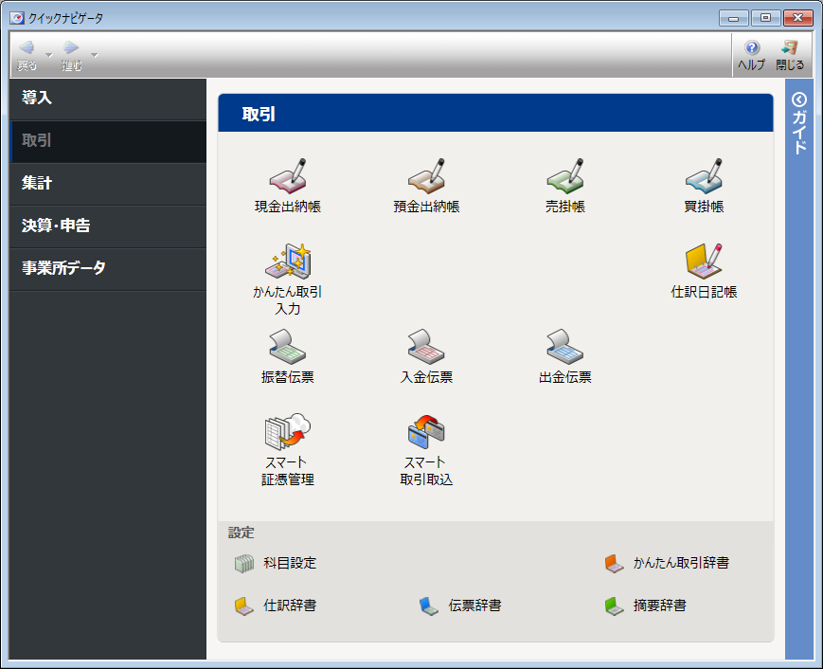Click the green 摘要辞書 book icon
The image size is (823, 669).
click(x=614, y=606)
